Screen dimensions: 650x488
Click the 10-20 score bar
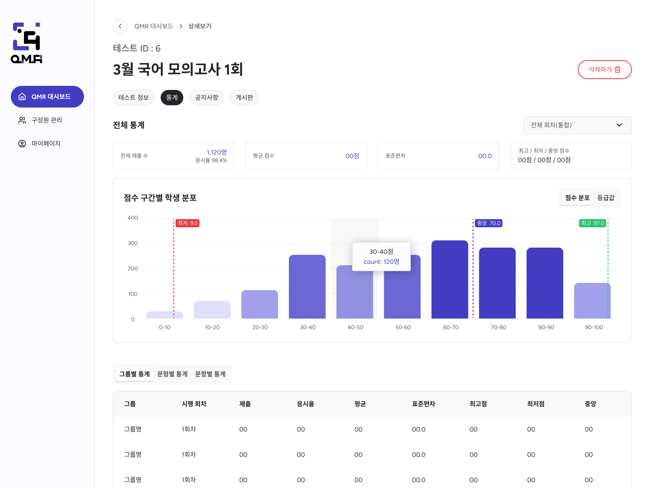tap(212, 310)
